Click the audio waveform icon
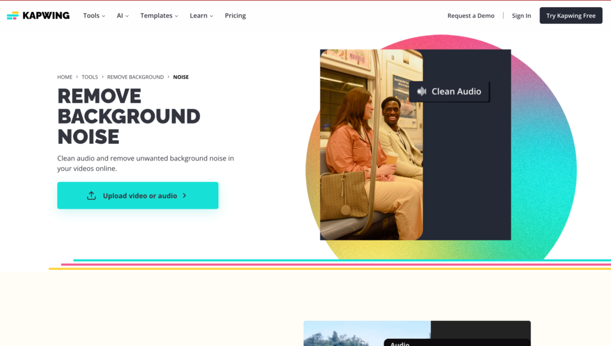This screenshot has height=346, width=611. coord(422,91)
